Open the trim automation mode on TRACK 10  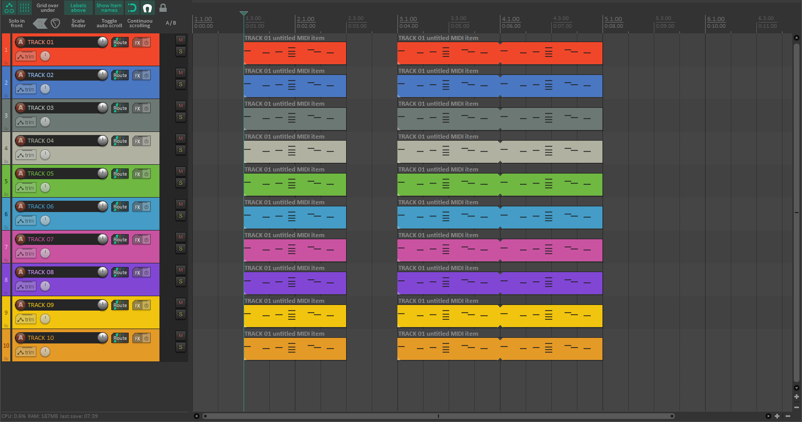(x=26, y=352)
